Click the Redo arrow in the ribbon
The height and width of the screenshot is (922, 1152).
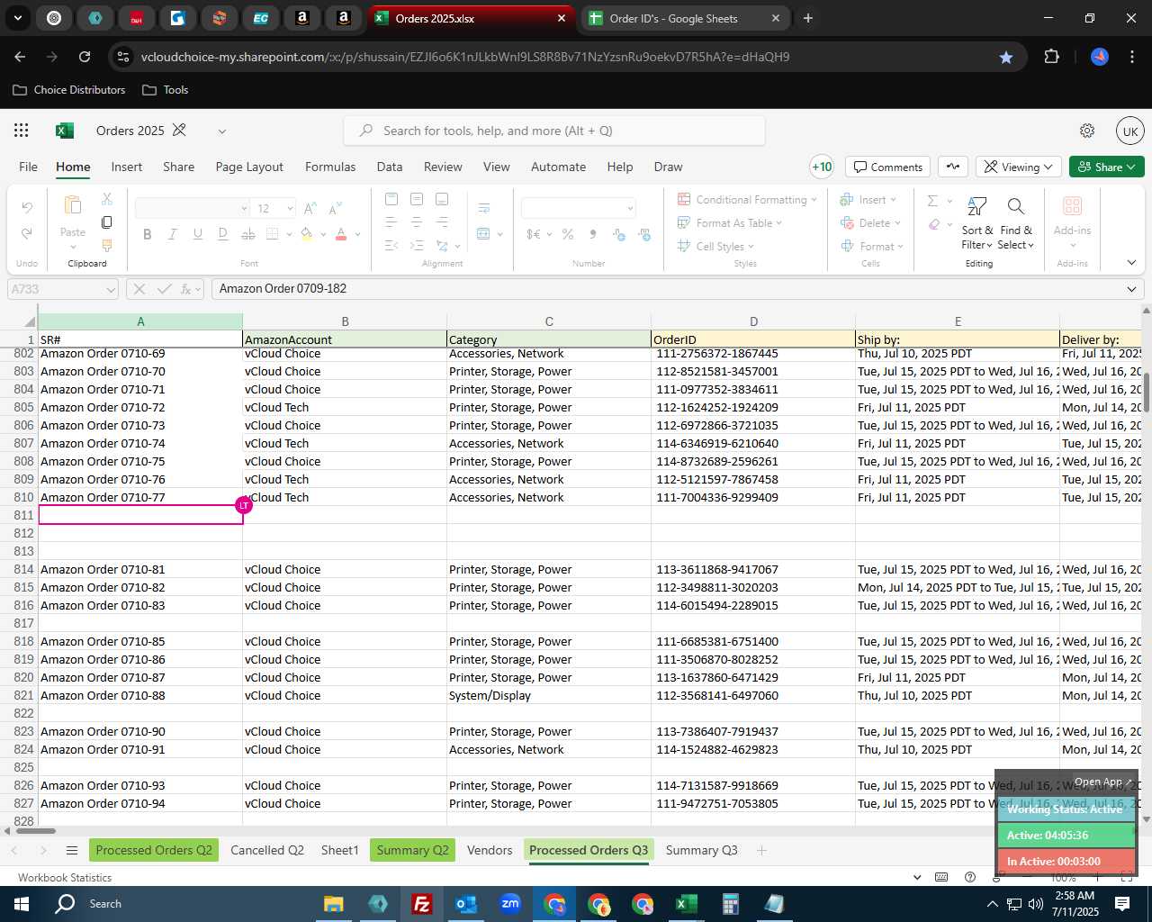click(x=27, y=233)
